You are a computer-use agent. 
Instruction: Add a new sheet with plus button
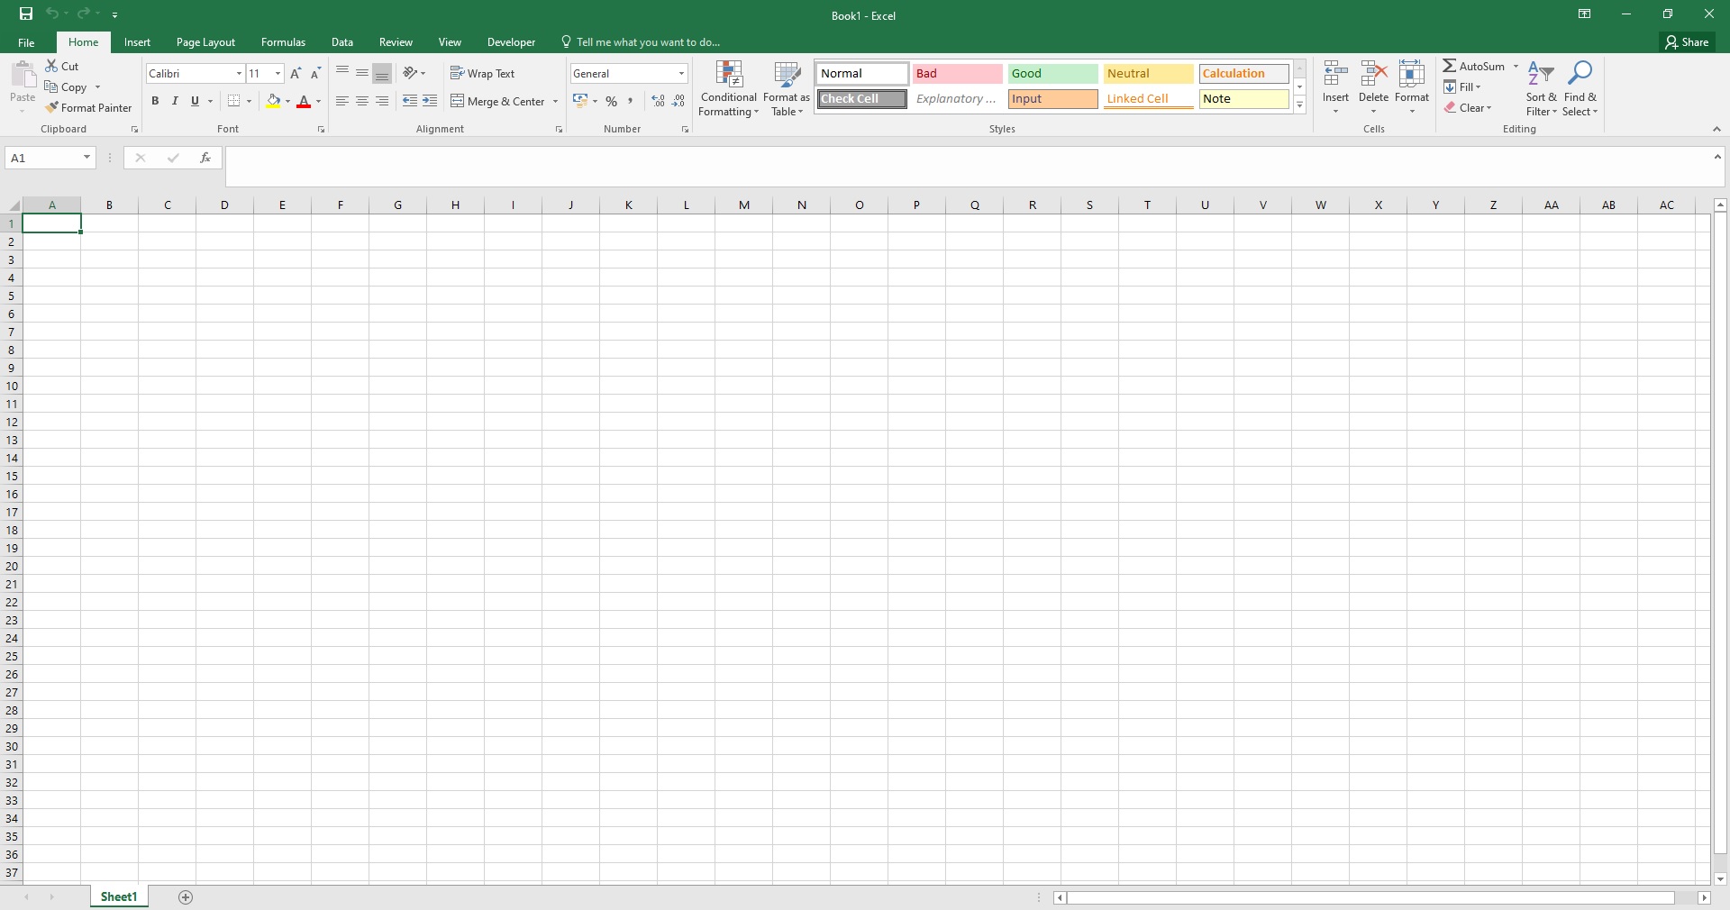click(186, 896)
